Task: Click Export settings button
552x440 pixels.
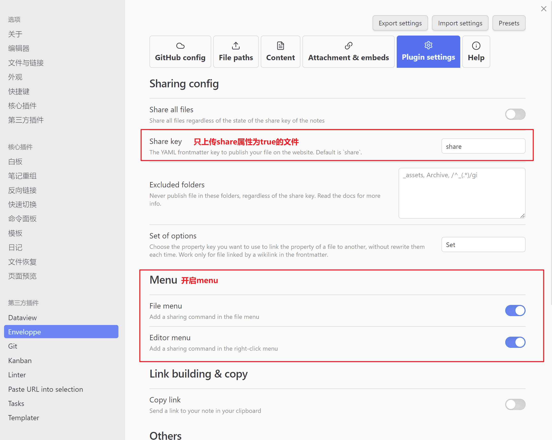Action: pyautogui.click(x=400, y=23)
